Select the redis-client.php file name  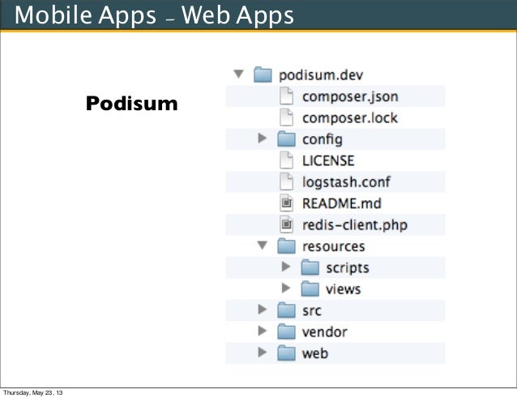(355, 225)
